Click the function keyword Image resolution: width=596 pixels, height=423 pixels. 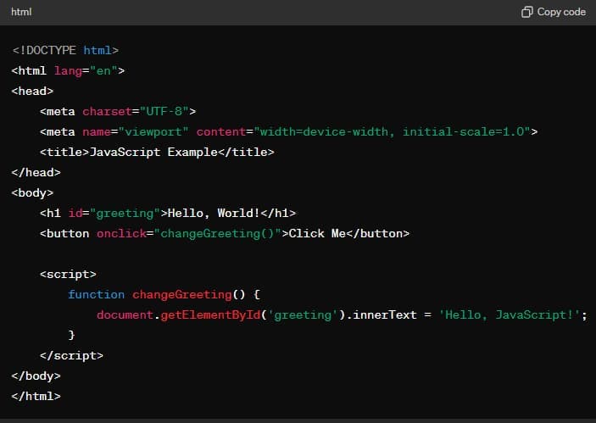tap(96, 294)
